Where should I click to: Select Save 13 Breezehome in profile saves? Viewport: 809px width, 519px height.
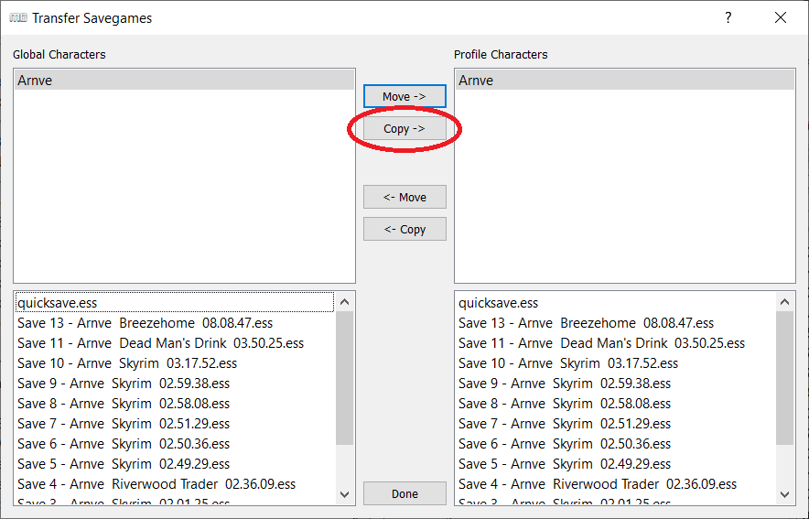click(x=616, y=323)
